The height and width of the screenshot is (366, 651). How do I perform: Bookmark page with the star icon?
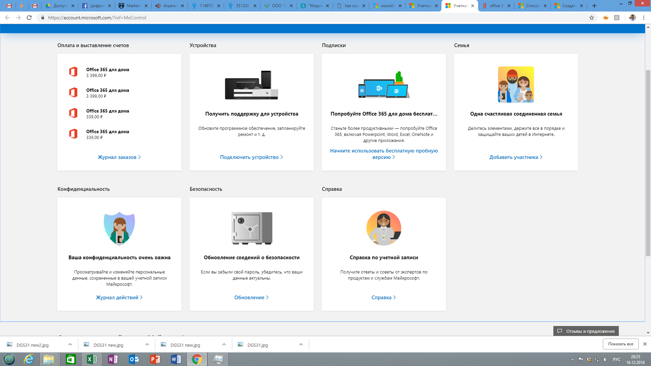pyautogui.click(x=592, y=18)
